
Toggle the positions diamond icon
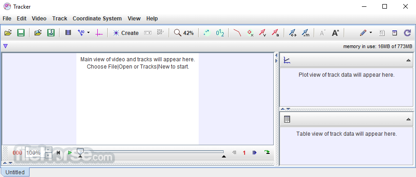click(250, 33)
